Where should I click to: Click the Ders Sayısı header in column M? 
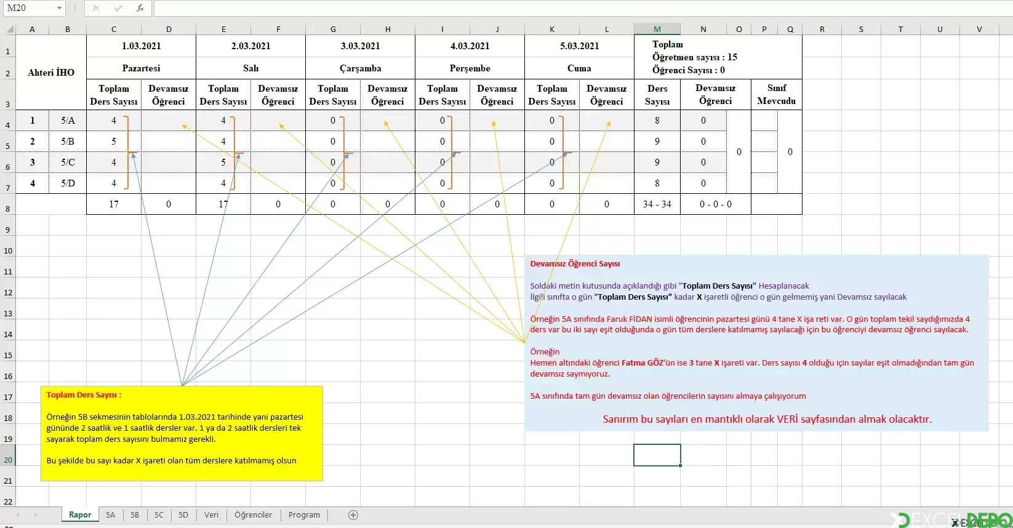pos(657,95)
